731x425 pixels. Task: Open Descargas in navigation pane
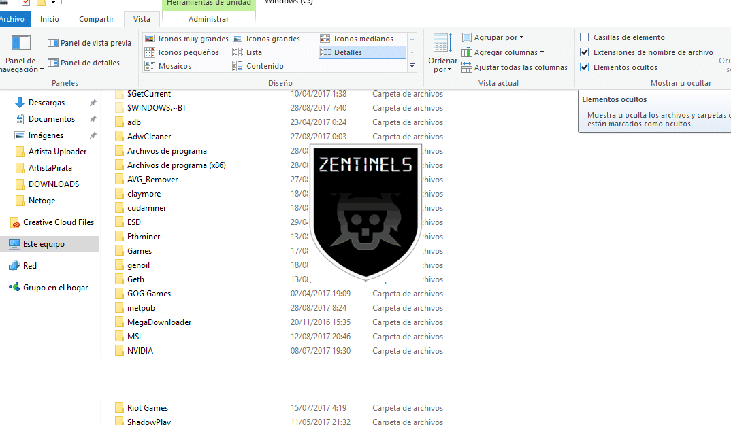pos(46,103)
